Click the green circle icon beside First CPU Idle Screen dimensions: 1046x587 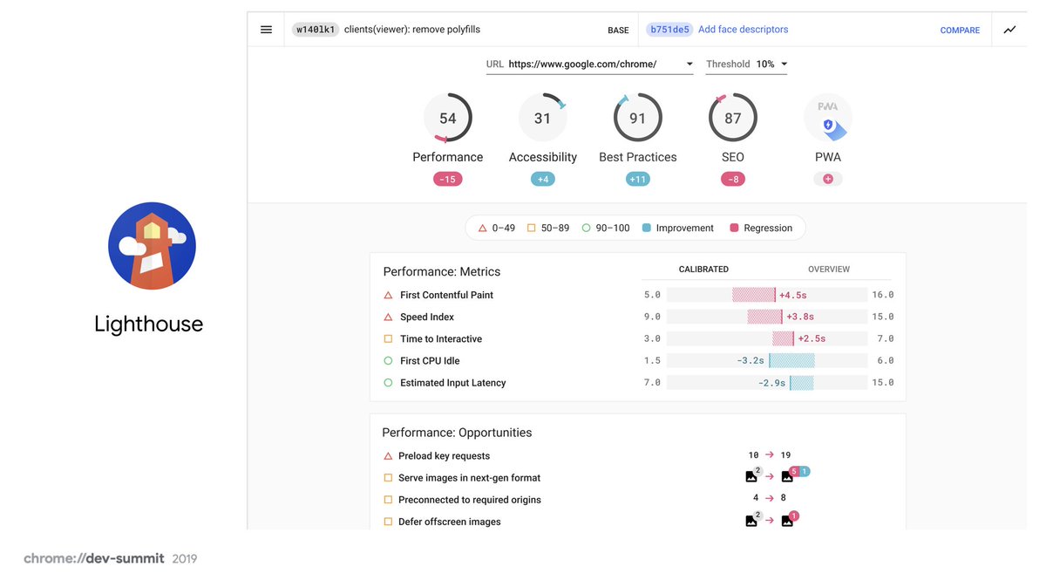(387, 360)
